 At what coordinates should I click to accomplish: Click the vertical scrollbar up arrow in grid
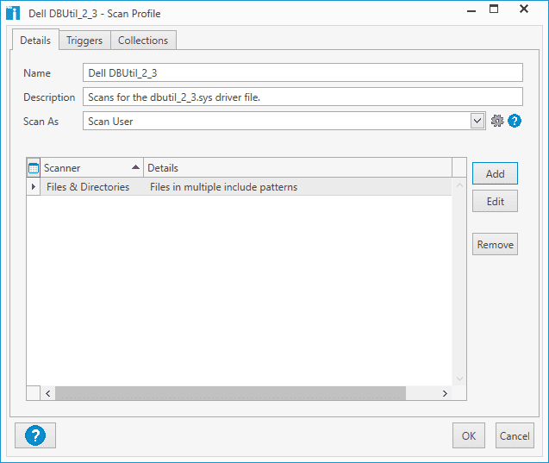tap(459, 185)
